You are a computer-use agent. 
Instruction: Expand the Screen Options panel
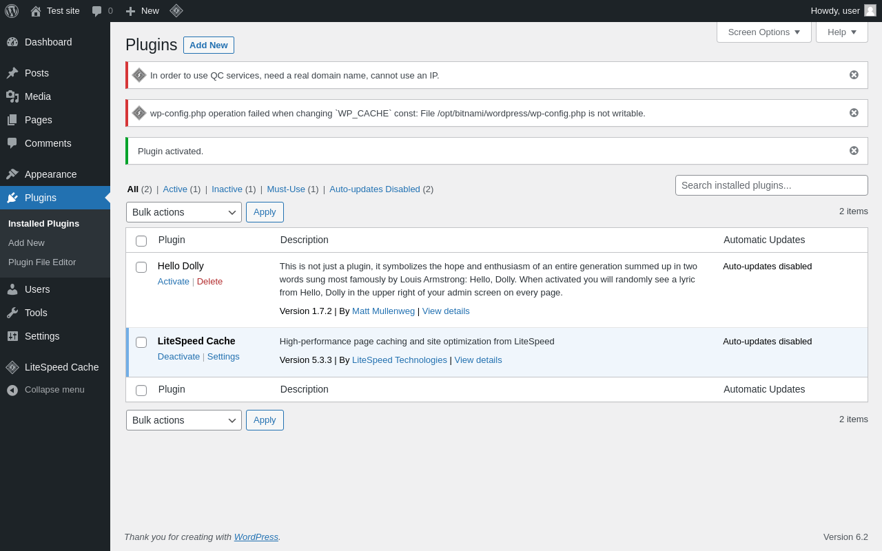763,32
